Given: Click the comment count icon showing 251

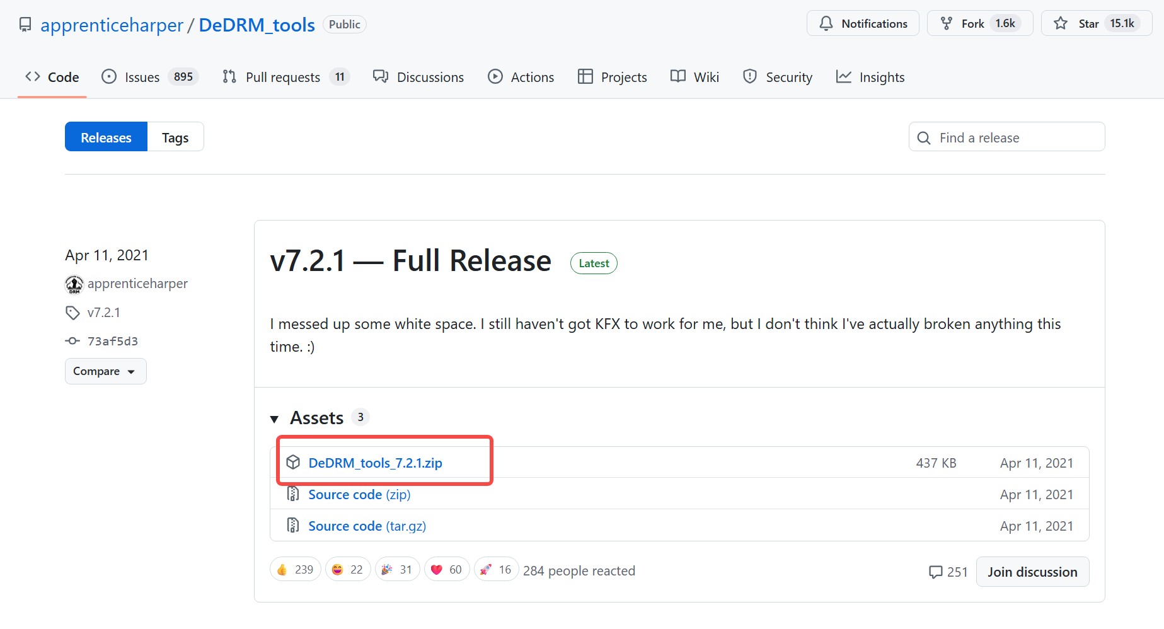Looking at the screenshot, I should [x=936, y=572].
